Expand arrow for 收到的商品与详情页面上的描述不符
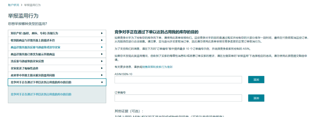 [102, 40]
